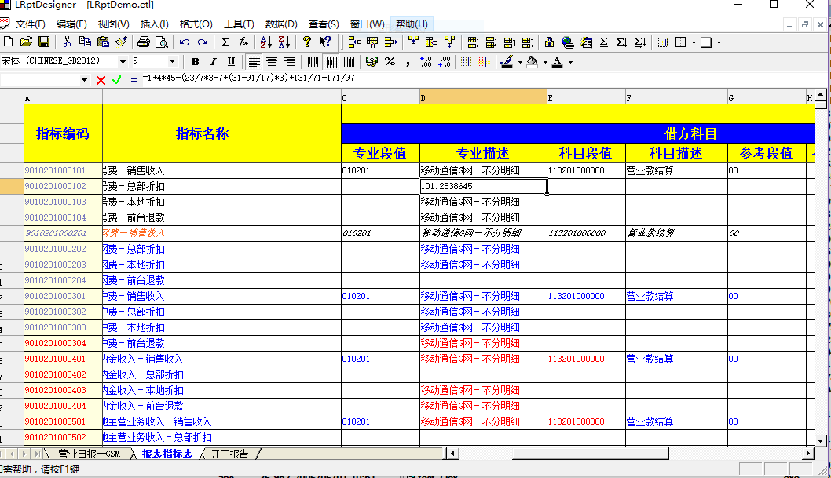Click horizontal scrollbar right arrow
This screenshot has width=831, height=478.
click(808, 453)
